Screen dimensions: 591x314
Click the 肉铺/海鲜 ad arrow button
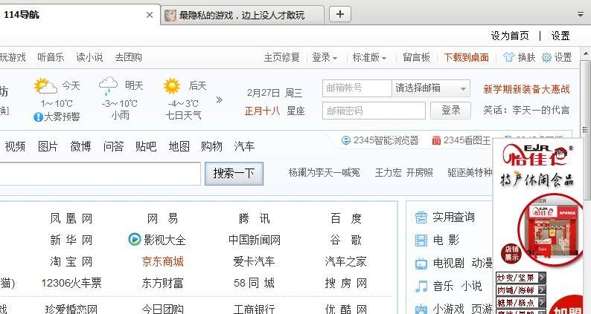point(542,290)
